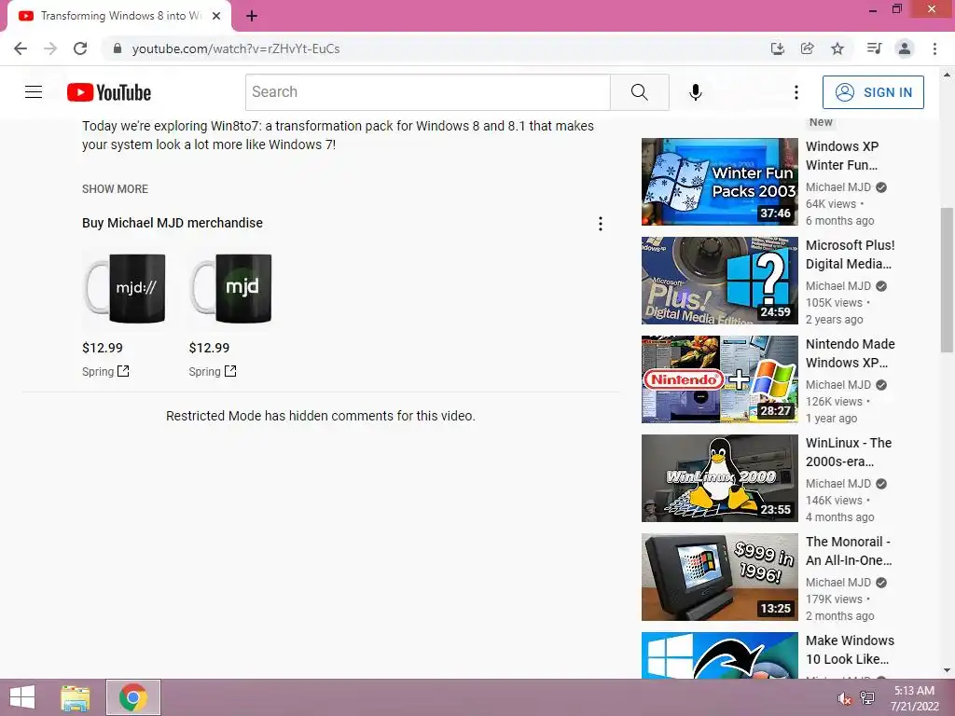Image resolution: width=955 pixels, height=716 pixels.
Task: Share this page via address bar icon
Action: pos(808,48)
